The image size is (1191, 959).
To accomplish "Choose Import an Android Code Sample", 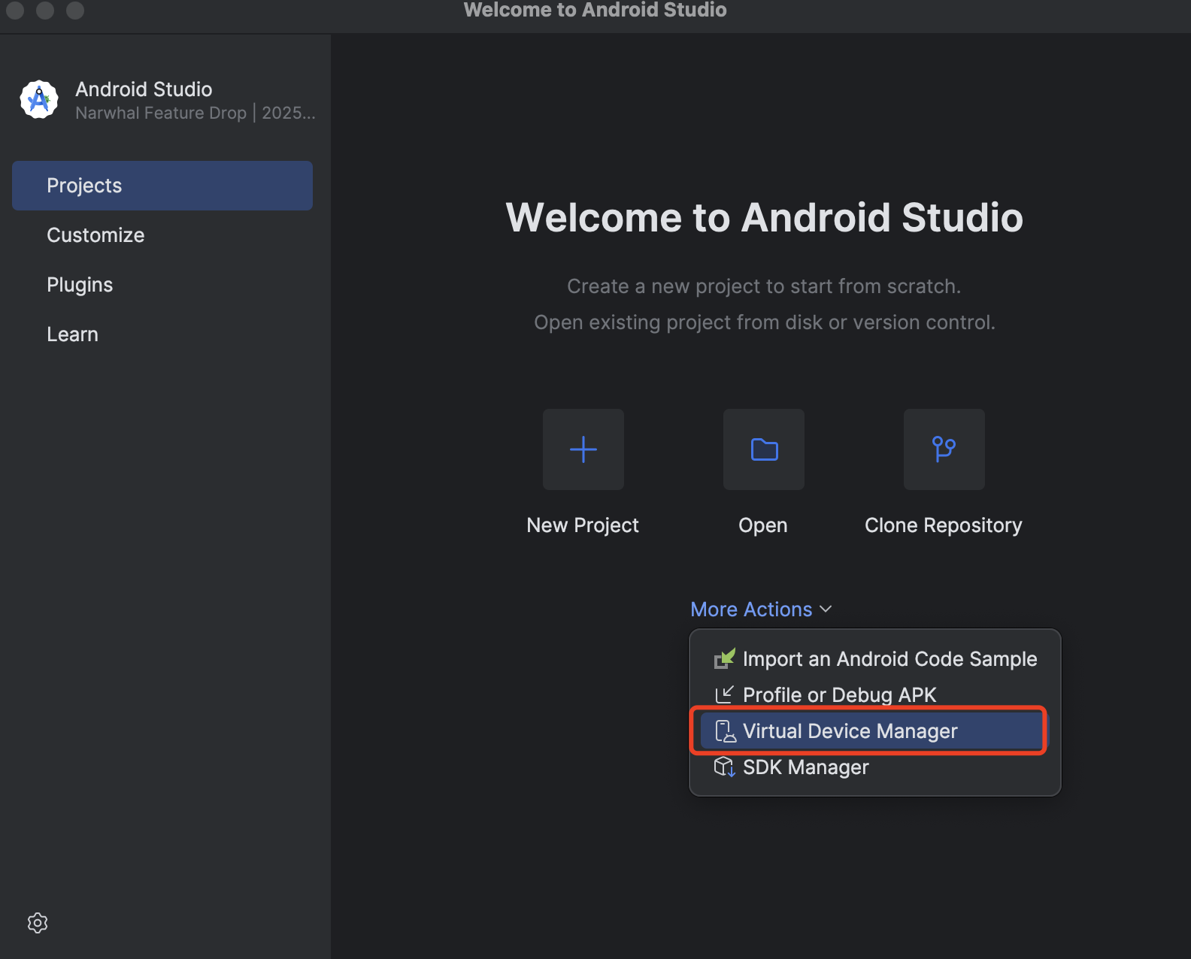I will (874, 659).
